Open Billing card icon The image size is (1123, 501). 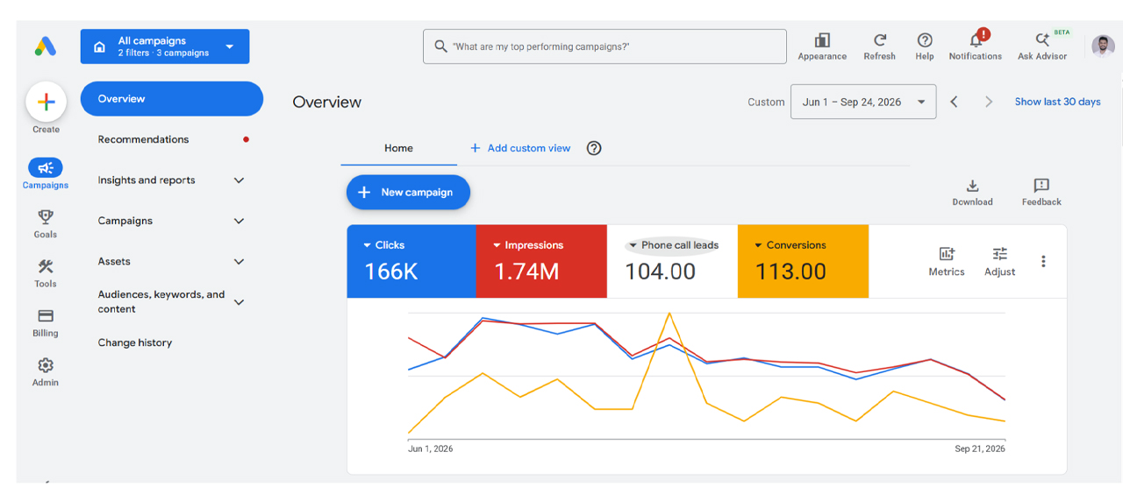pos(46,316)
